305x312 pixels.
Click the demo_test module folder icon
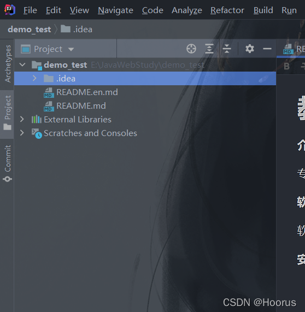pos(37,66)
